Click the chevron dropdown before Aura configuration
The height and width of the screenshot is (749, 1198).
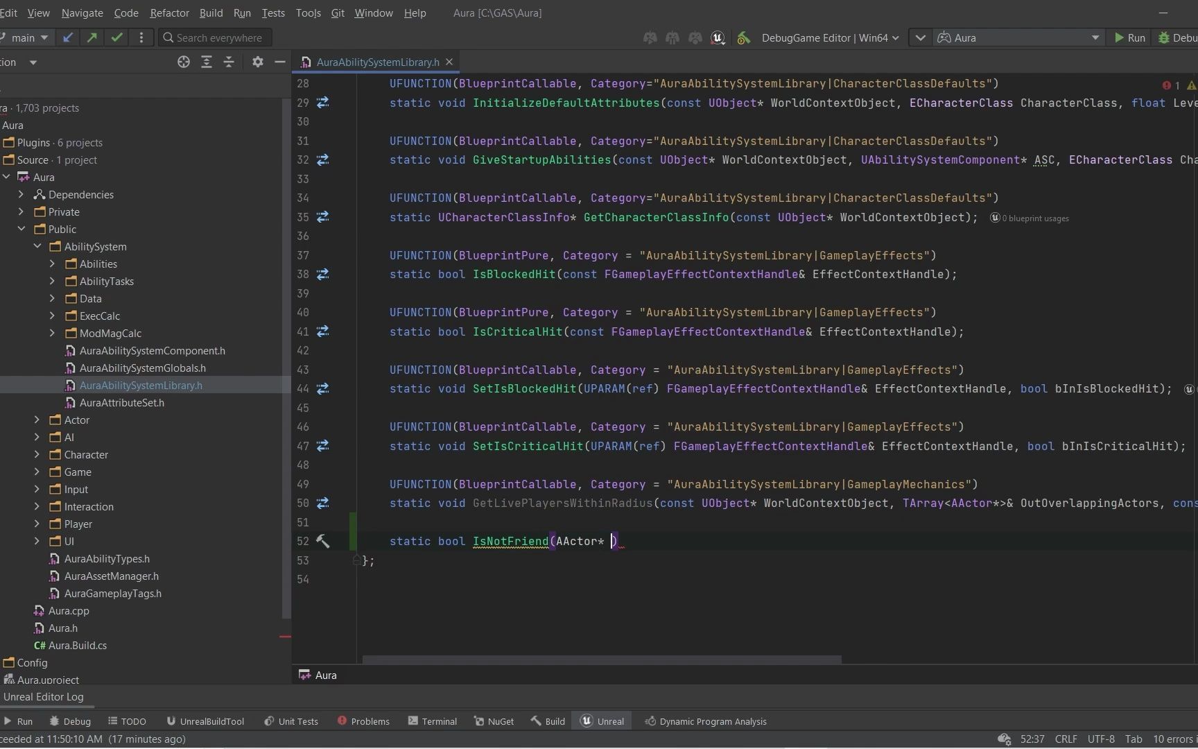click(920, 38)
